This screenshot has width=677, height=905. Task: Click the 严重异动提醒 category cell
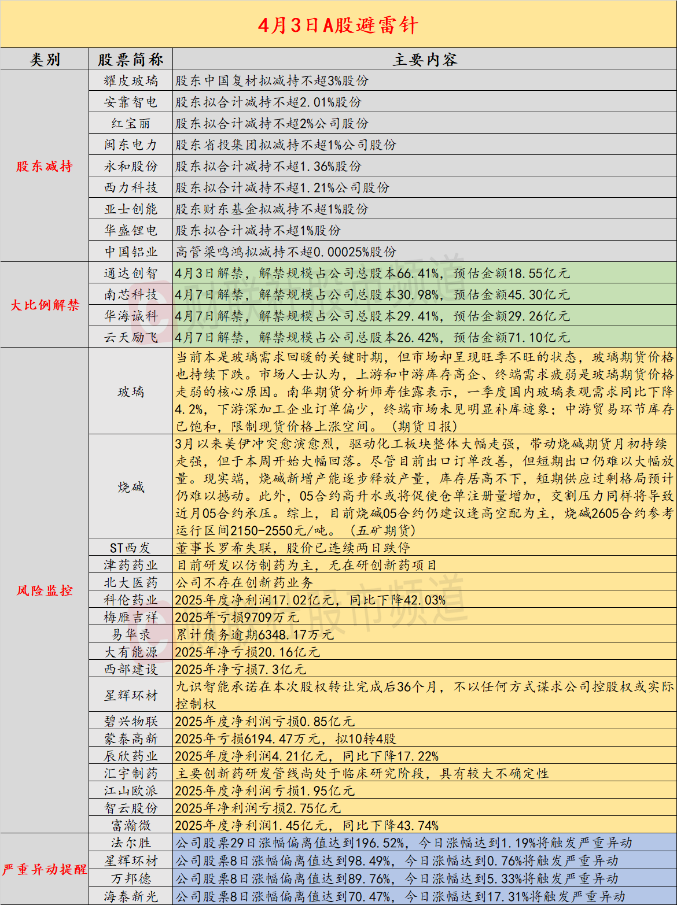tap(45, 869)
